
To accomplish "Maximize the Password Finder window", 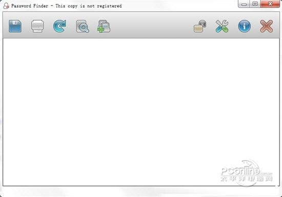I will [x=255, y=4].
